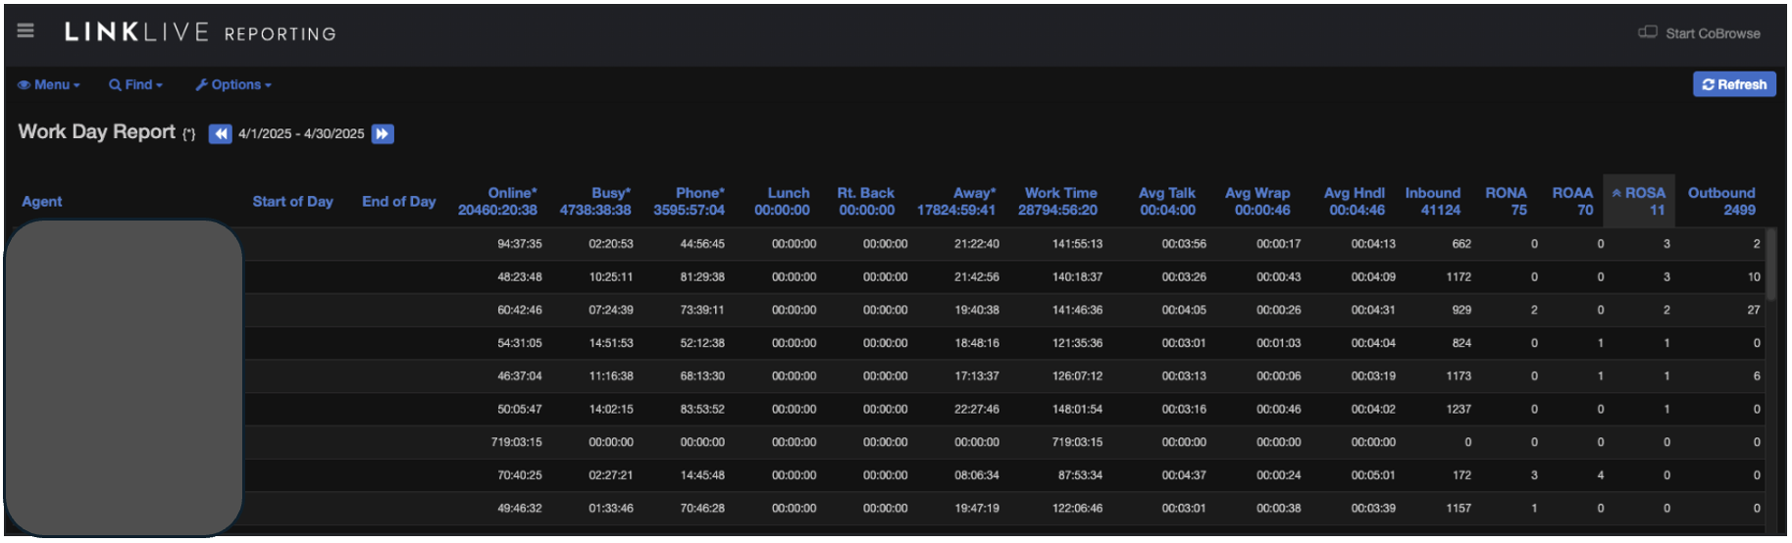Go to previous date range arrow

221,134
